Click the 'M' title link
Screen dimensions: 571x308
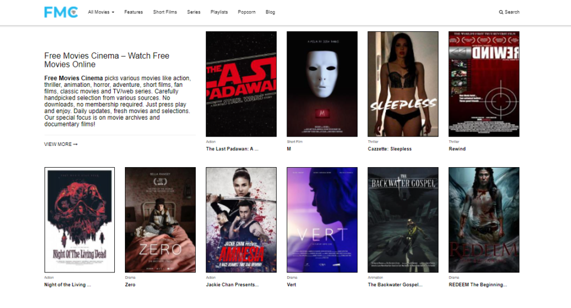289,149
